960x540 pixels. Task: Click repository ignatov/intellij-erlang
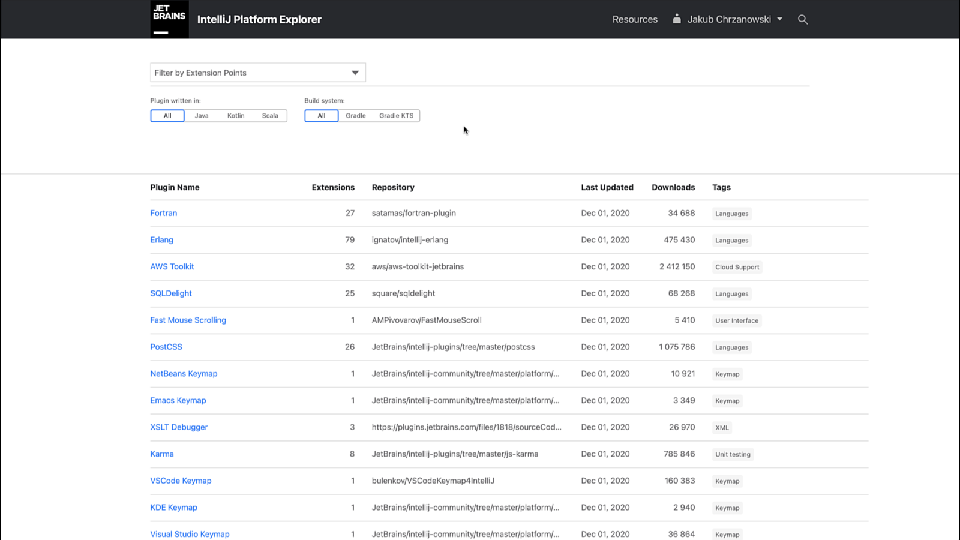tap(410, 240)
